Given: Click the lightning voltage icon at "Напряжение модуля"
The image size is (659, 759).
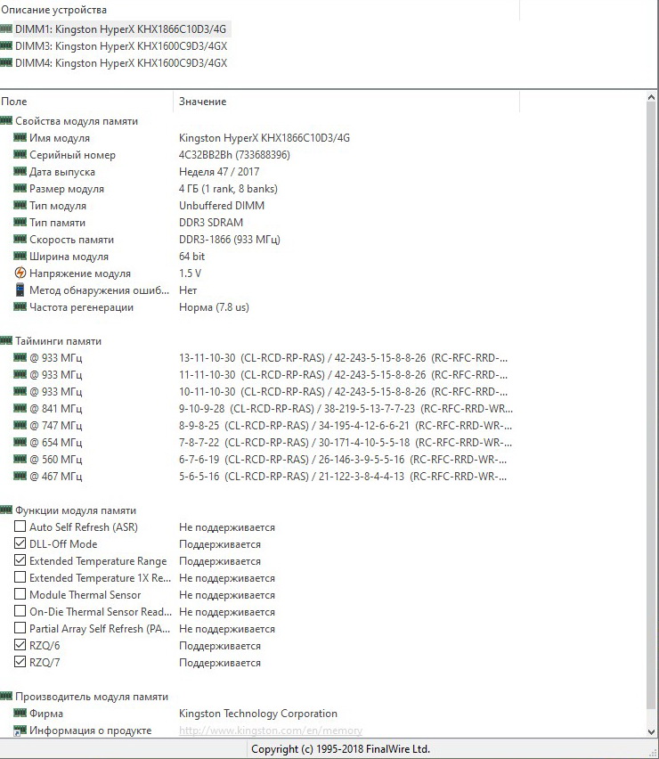Looking at the screenshot, I should tap(20, 273).
